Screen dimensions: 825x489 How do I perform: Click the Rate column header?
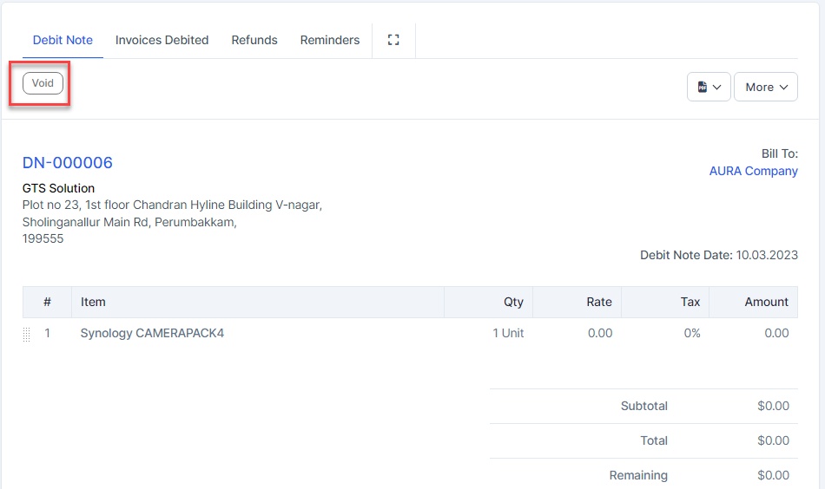pyautogui.click(x=598, y=302)
